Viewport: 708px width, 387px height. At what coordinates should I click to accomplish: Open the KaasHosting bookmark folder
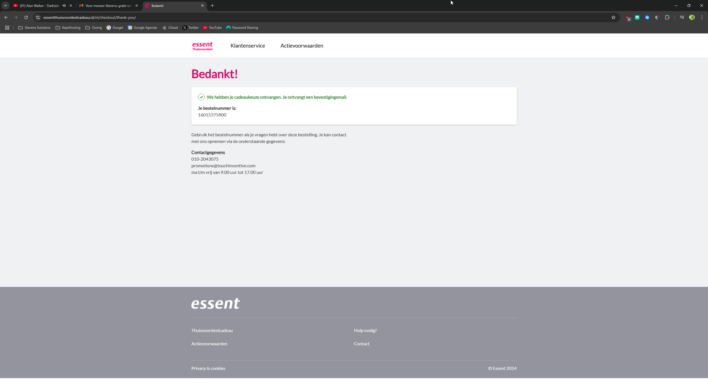point(68,28)
